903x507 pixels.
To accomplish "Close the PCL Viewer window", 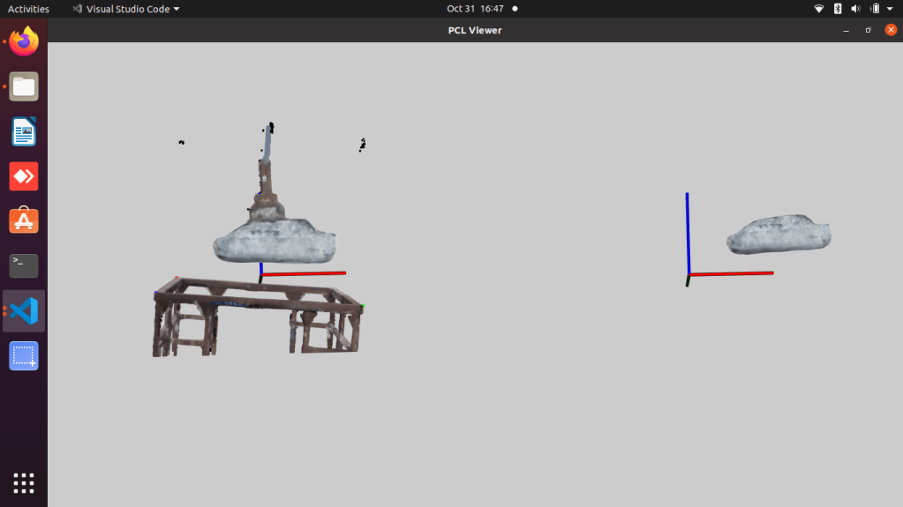I will (890, 30).
